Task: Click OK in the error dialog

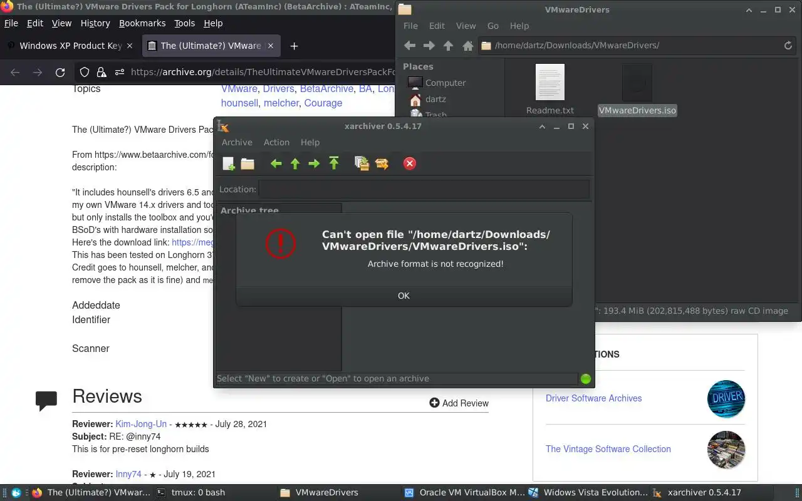Action: tap(404, 296)
